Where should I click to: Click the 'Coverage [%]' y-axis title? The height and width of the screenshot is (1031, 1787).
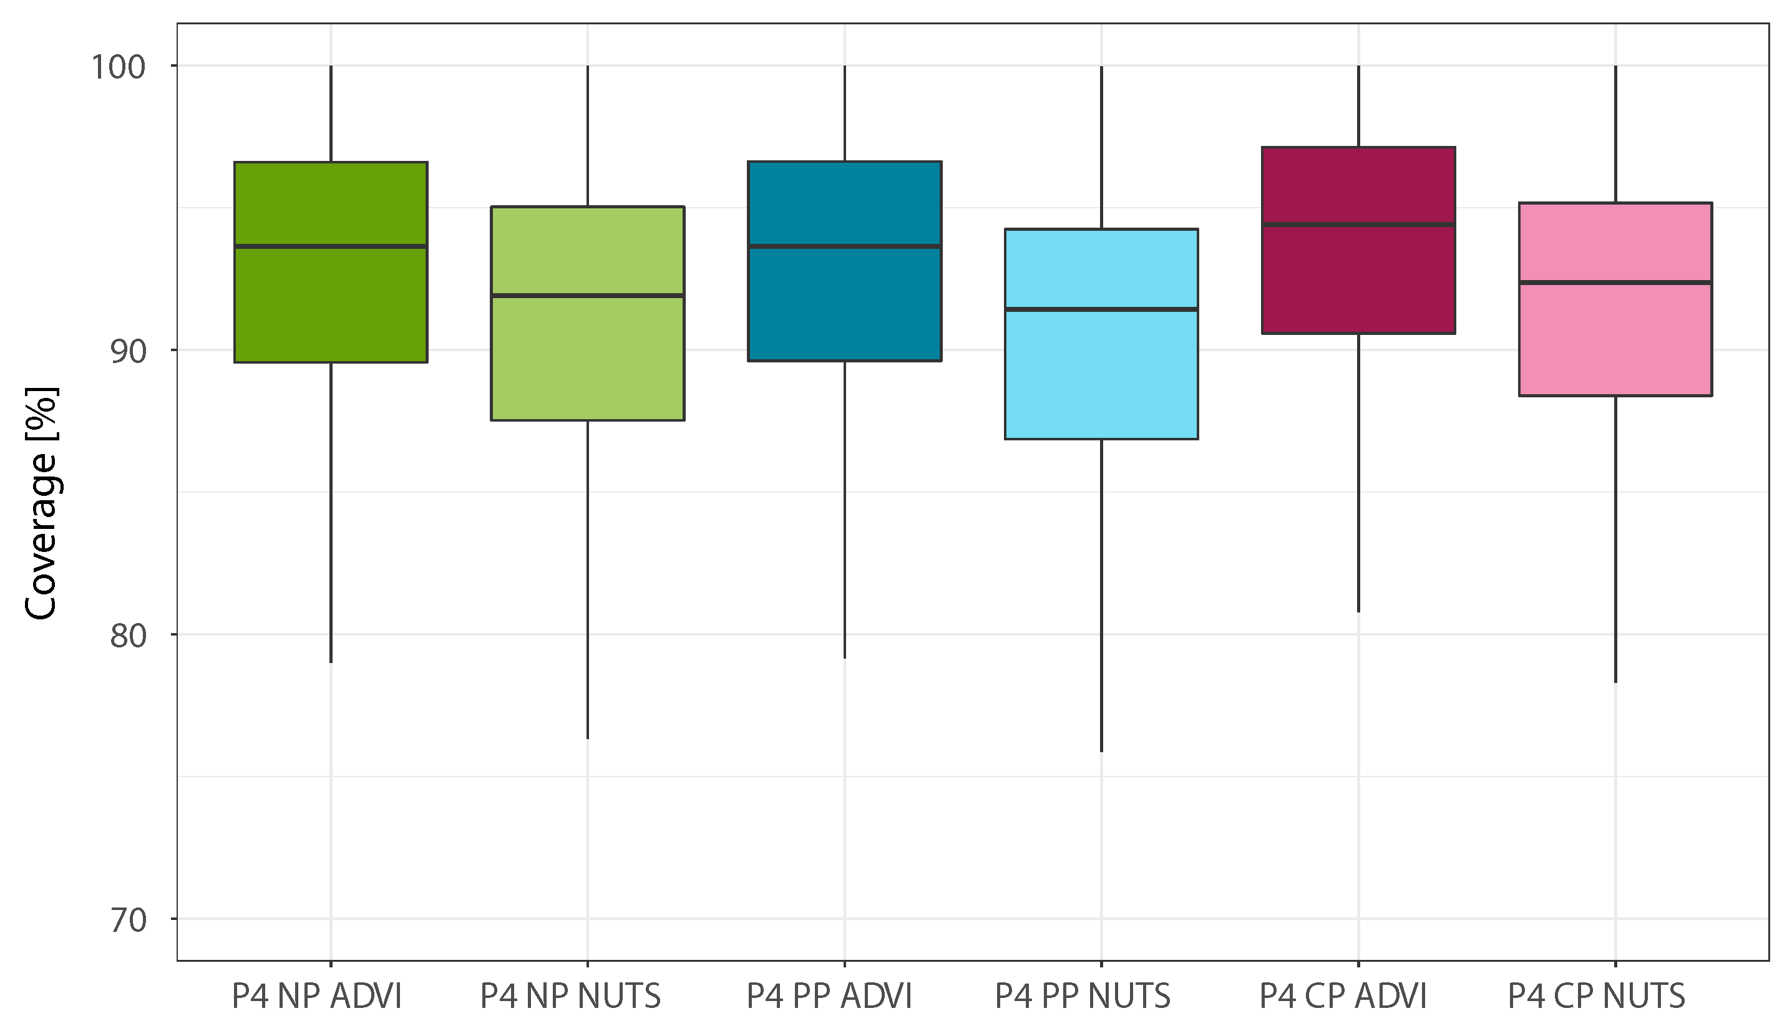coord(41,503)
